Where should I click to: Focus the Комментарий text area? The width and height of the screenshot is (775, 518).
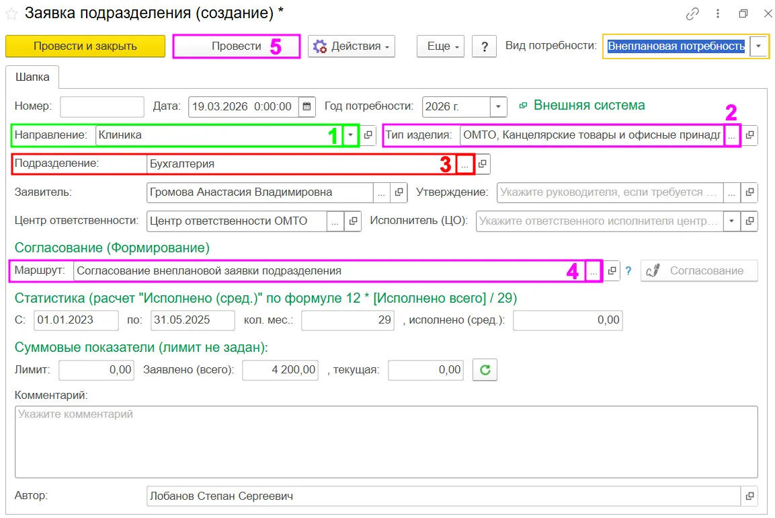click(386, 442)
